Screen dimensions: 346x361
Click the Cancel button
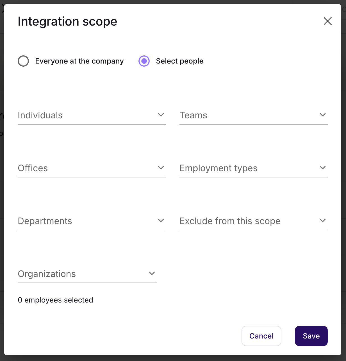261,336
